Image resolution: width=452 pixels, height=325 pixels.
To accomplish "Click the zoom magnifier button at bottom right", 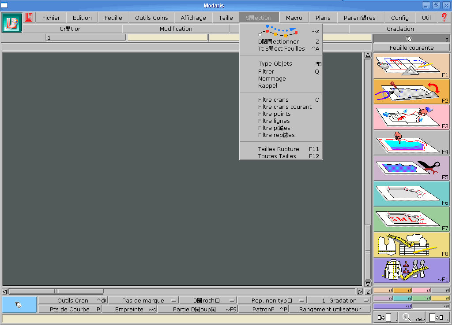I will 411,318.
